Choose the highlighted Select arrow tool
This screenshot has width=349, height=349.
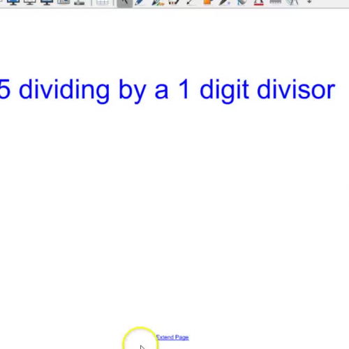point(124,3)
